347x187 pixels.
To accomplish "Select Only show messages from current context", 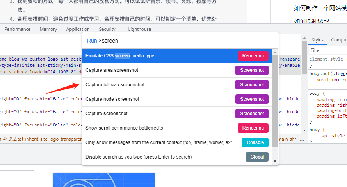I will (177, 142).
